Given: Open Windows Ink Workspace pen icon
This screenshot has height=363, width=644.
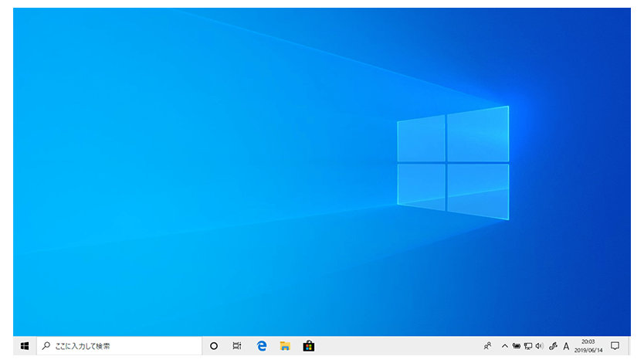Looking at the screenshot, I should click(553, 346).
